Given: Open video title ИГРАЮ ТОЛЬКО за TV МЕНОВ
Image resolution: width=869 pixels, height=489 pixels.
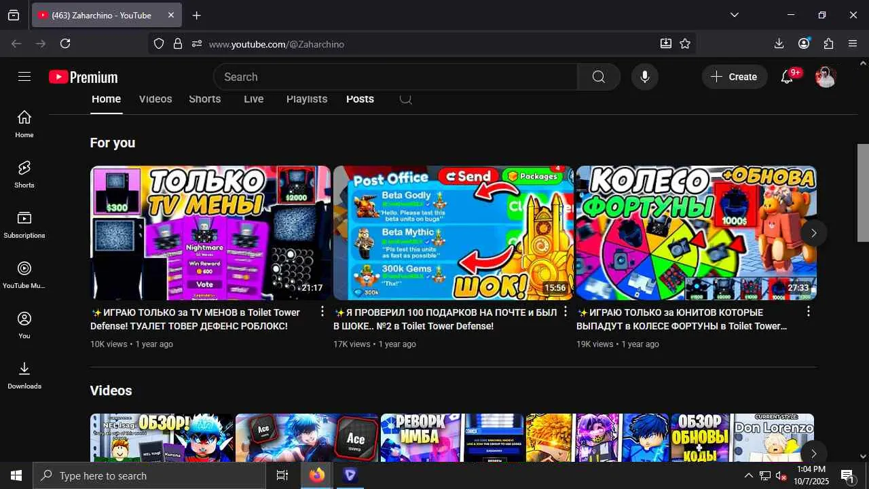Looking at the screenshot, I should click(x=196, y=319).
